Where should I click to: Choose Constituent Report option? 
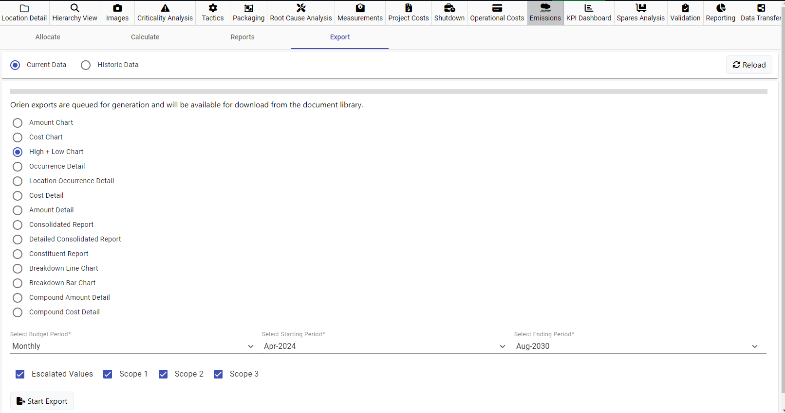click(18, 254)
